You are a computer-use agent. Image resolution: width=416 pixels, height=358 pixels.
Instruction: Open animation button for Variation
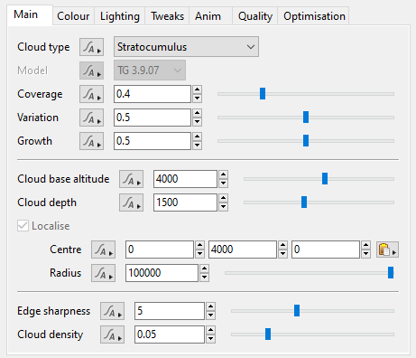coord(91,118)
